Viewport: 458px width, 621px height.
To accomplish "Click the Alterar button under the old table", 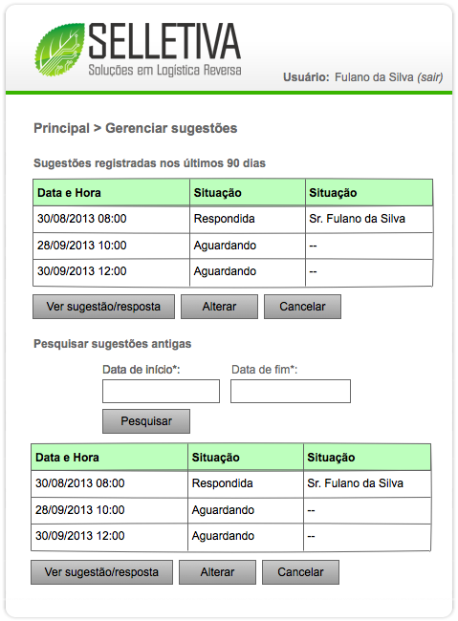I will (217, 572).
